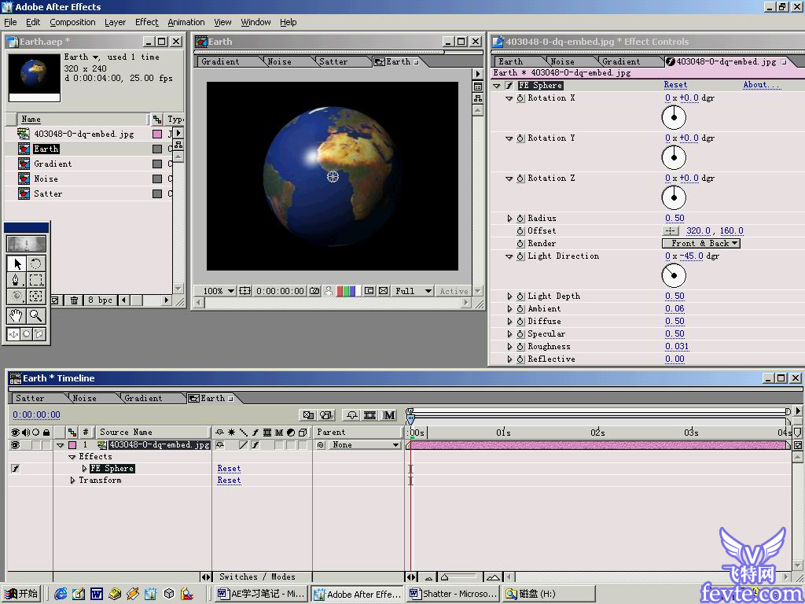The height and width of the screenshot is (604, 805).
Task: Click current time 0:00:00:00 in Timeline
Action: [x=36, y=414]
